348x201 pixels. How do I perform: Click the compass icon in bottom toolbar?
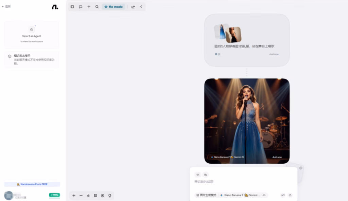click(103, 196)
